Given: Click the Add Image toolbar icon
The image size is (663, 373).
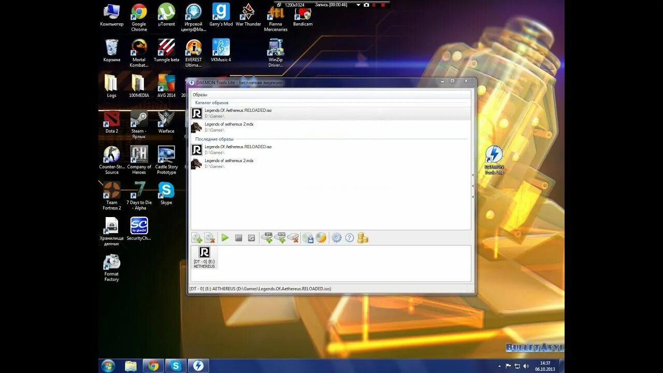Looking at the screenshot, I should (197, 238).
